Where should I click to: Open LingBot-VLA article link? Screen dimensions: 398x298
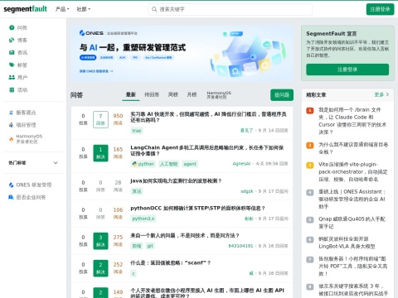tap(347, 243)
